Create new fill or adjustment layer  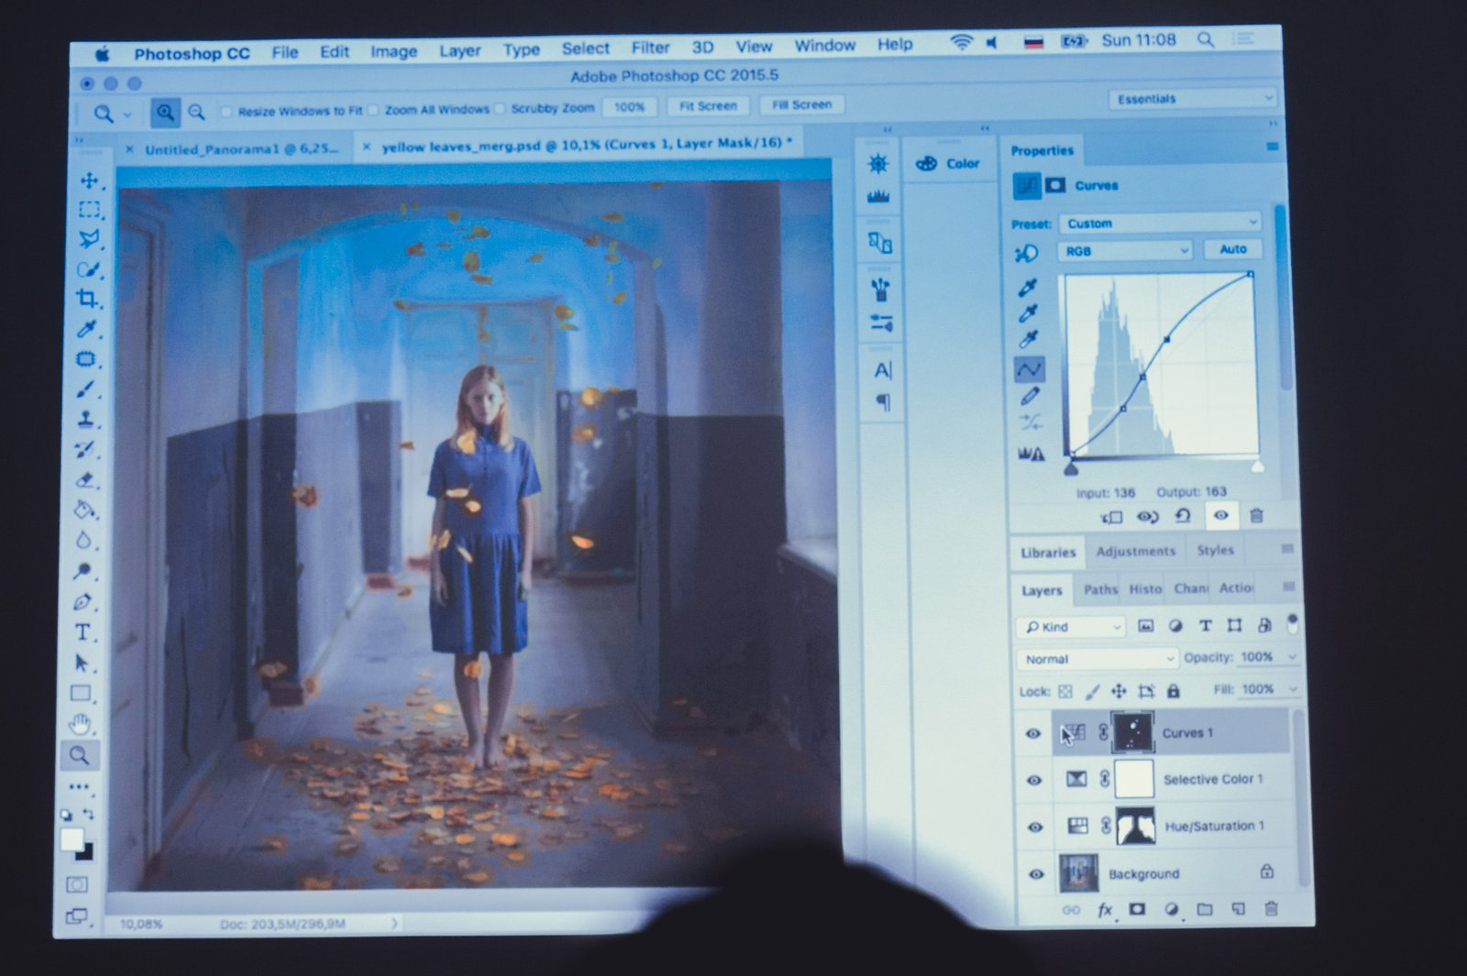(1171, 909)
